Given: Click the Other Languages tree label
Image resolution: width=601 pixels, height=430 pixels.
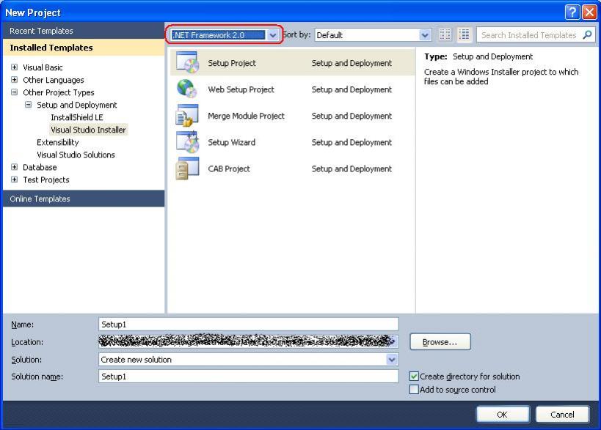Looking at the screenshot, I should [54, 80].
